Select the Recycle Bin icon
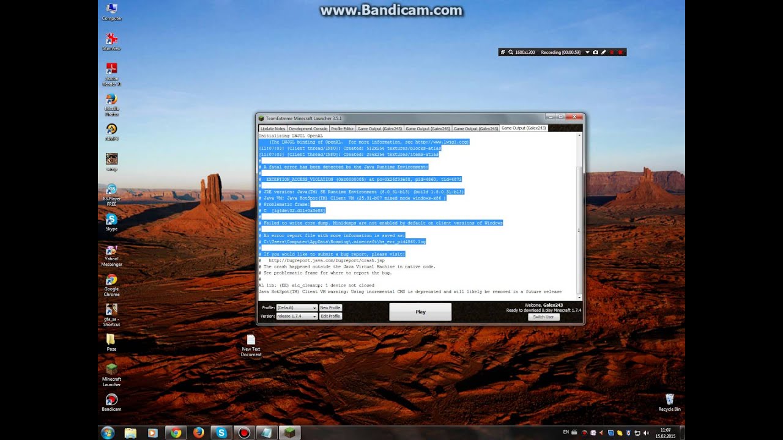Screen dimensions: 783x440 [x=669, y=402]
